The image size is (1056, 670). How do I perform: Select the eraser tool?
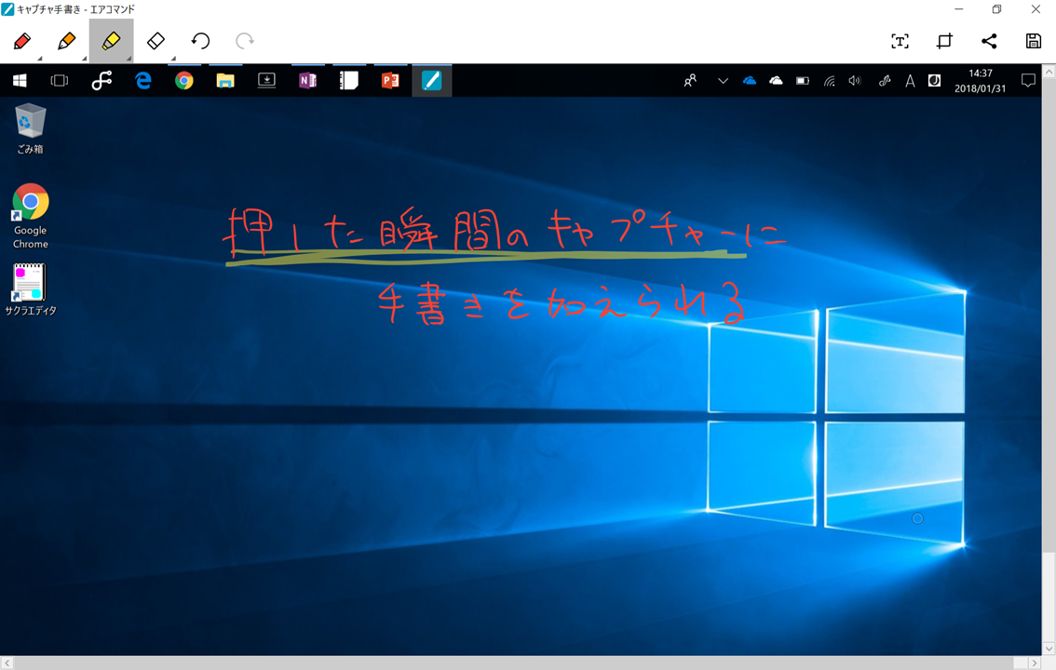(156, 41)
